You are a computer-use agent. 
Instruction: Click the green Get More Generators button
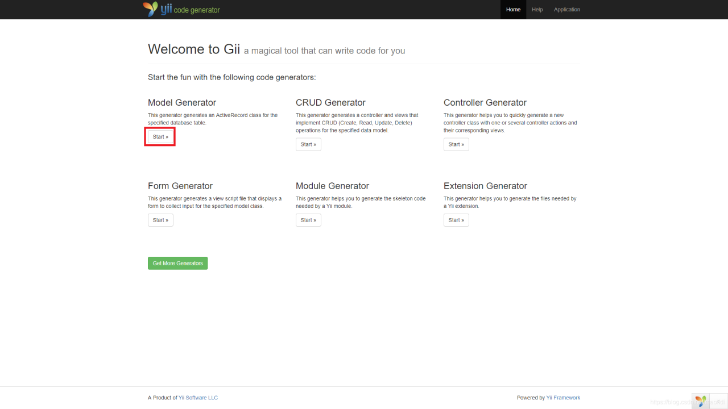[x=177, y=263]
